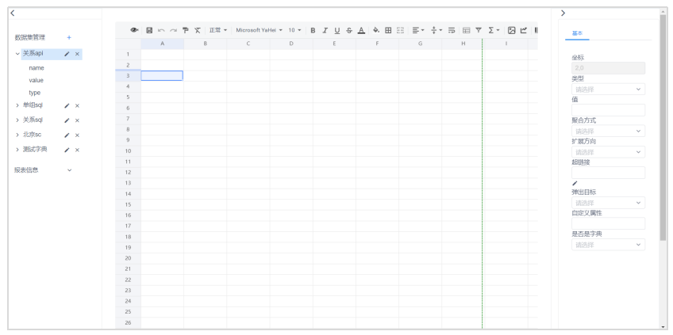
Task: Redo the last action
Action: [x=173, y=30]
